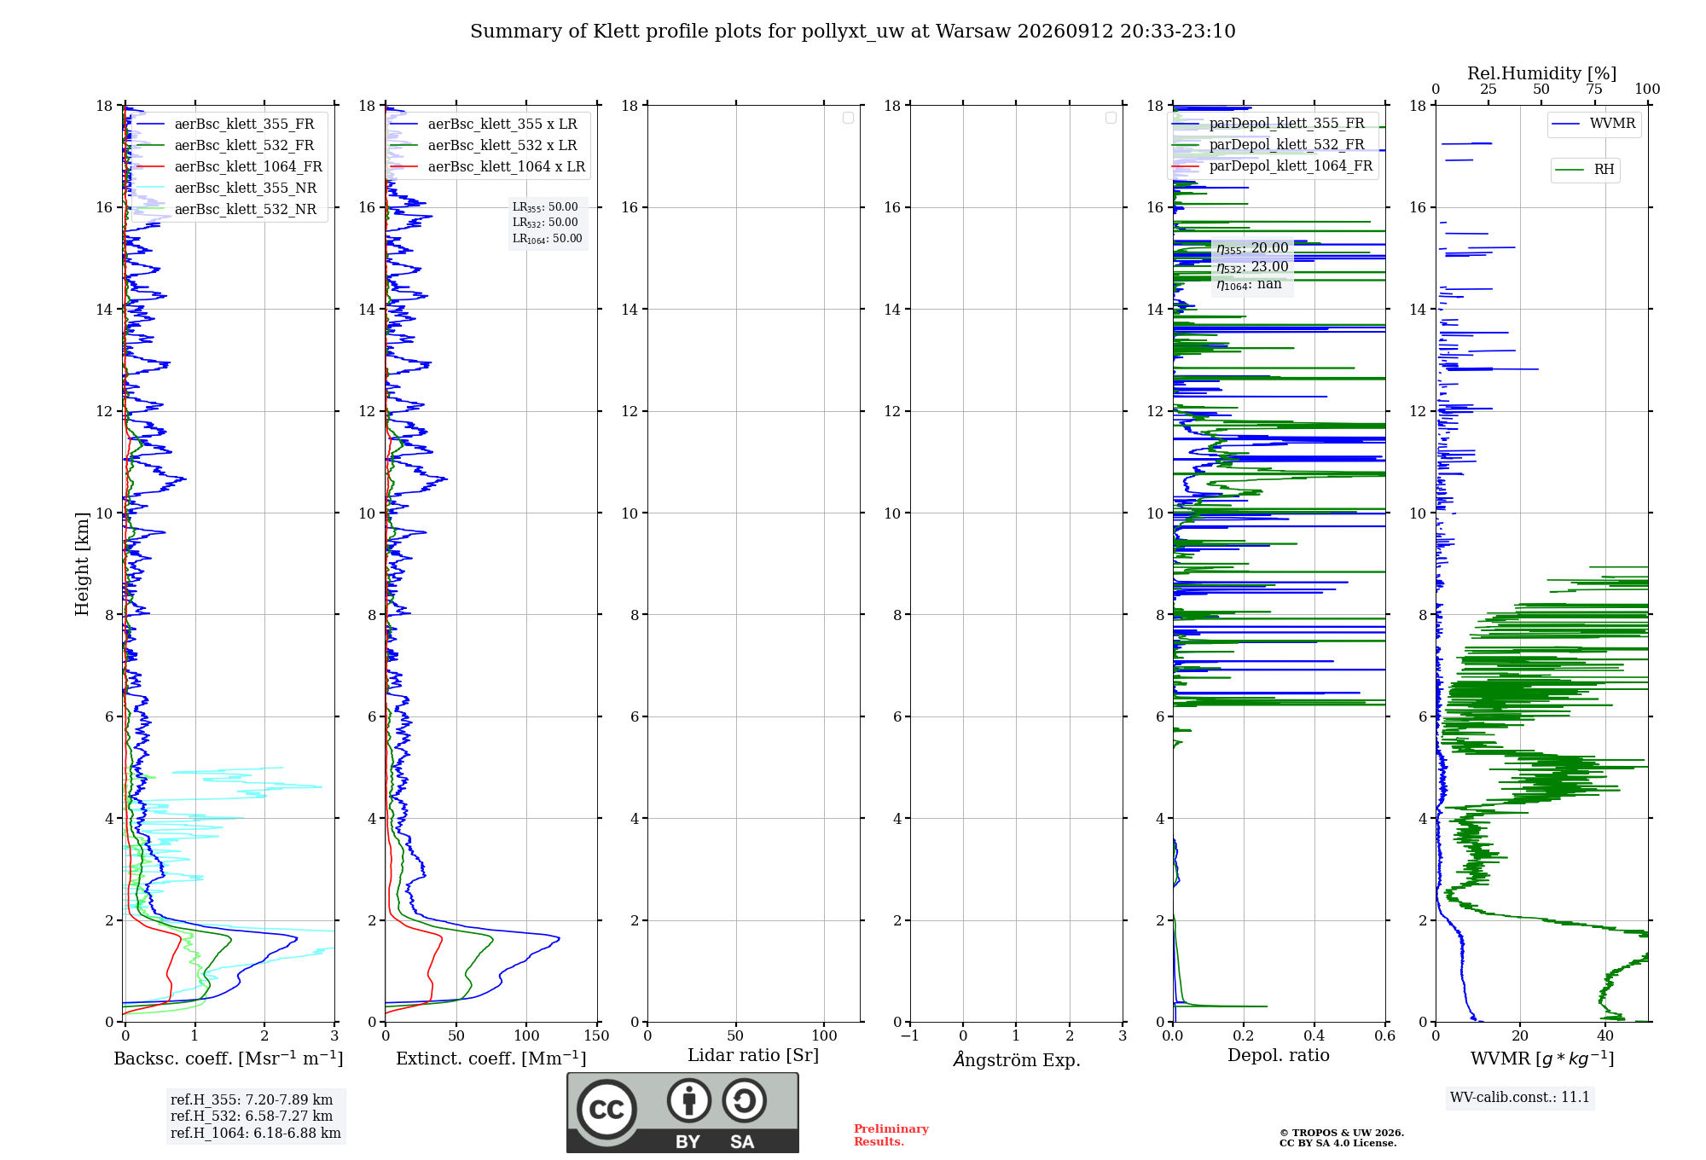The width and height of the screenshot is (1706, 1160).
Task: Click the Rel.Humidity [%] top axis label
Action: point(1541,73)
